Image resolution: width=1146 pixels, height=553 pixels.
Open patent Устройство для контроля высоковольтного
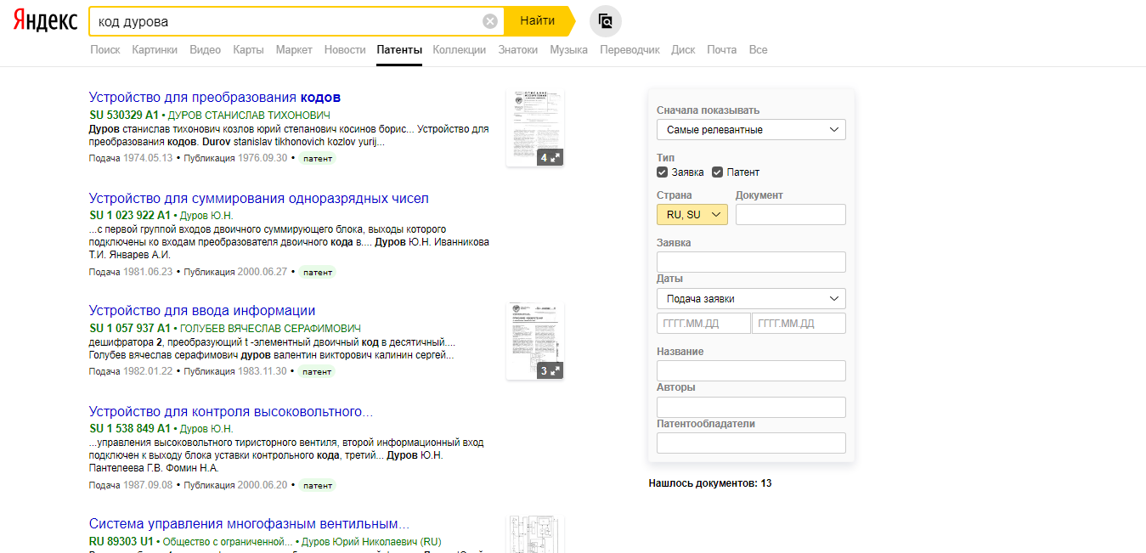(x=231, y=412)
